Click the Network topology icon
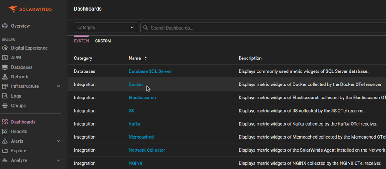The width and height of the screenshot is (386, 169). click(x=5, y=77)
